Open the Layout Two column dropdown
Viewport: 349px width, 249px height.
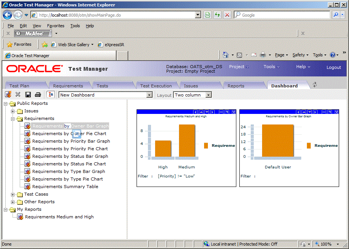pyautogui.click(x=208, y=95)
